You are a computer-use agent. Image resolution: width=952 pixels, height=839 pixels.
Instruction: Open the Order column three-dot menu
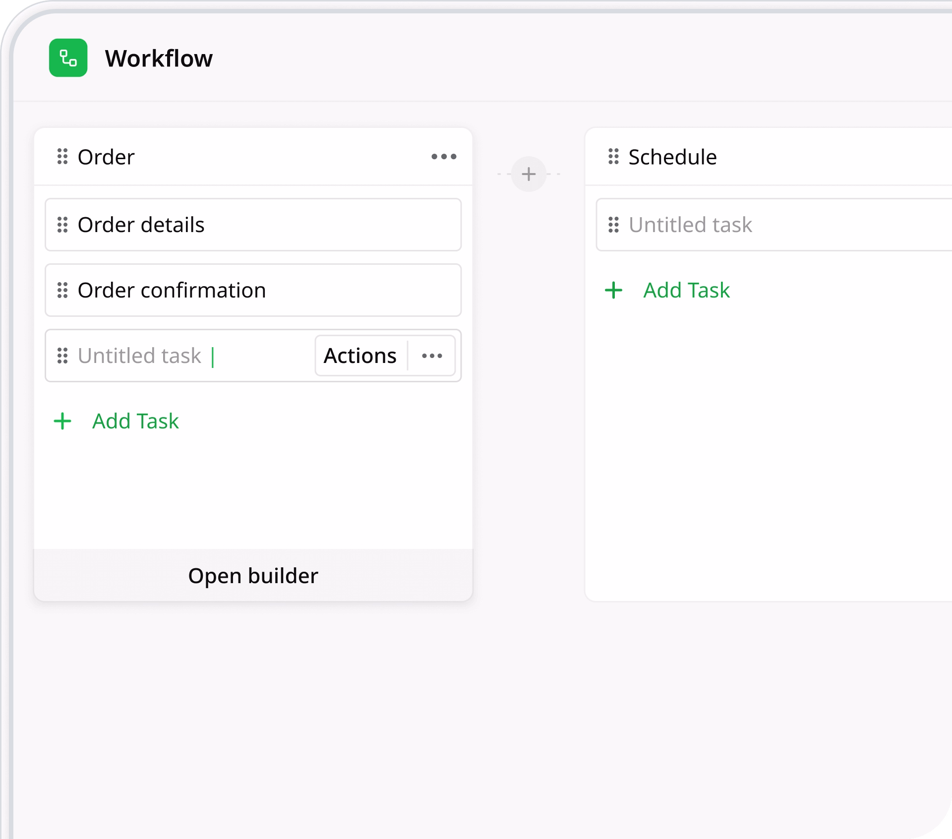(x=444, y=157)
